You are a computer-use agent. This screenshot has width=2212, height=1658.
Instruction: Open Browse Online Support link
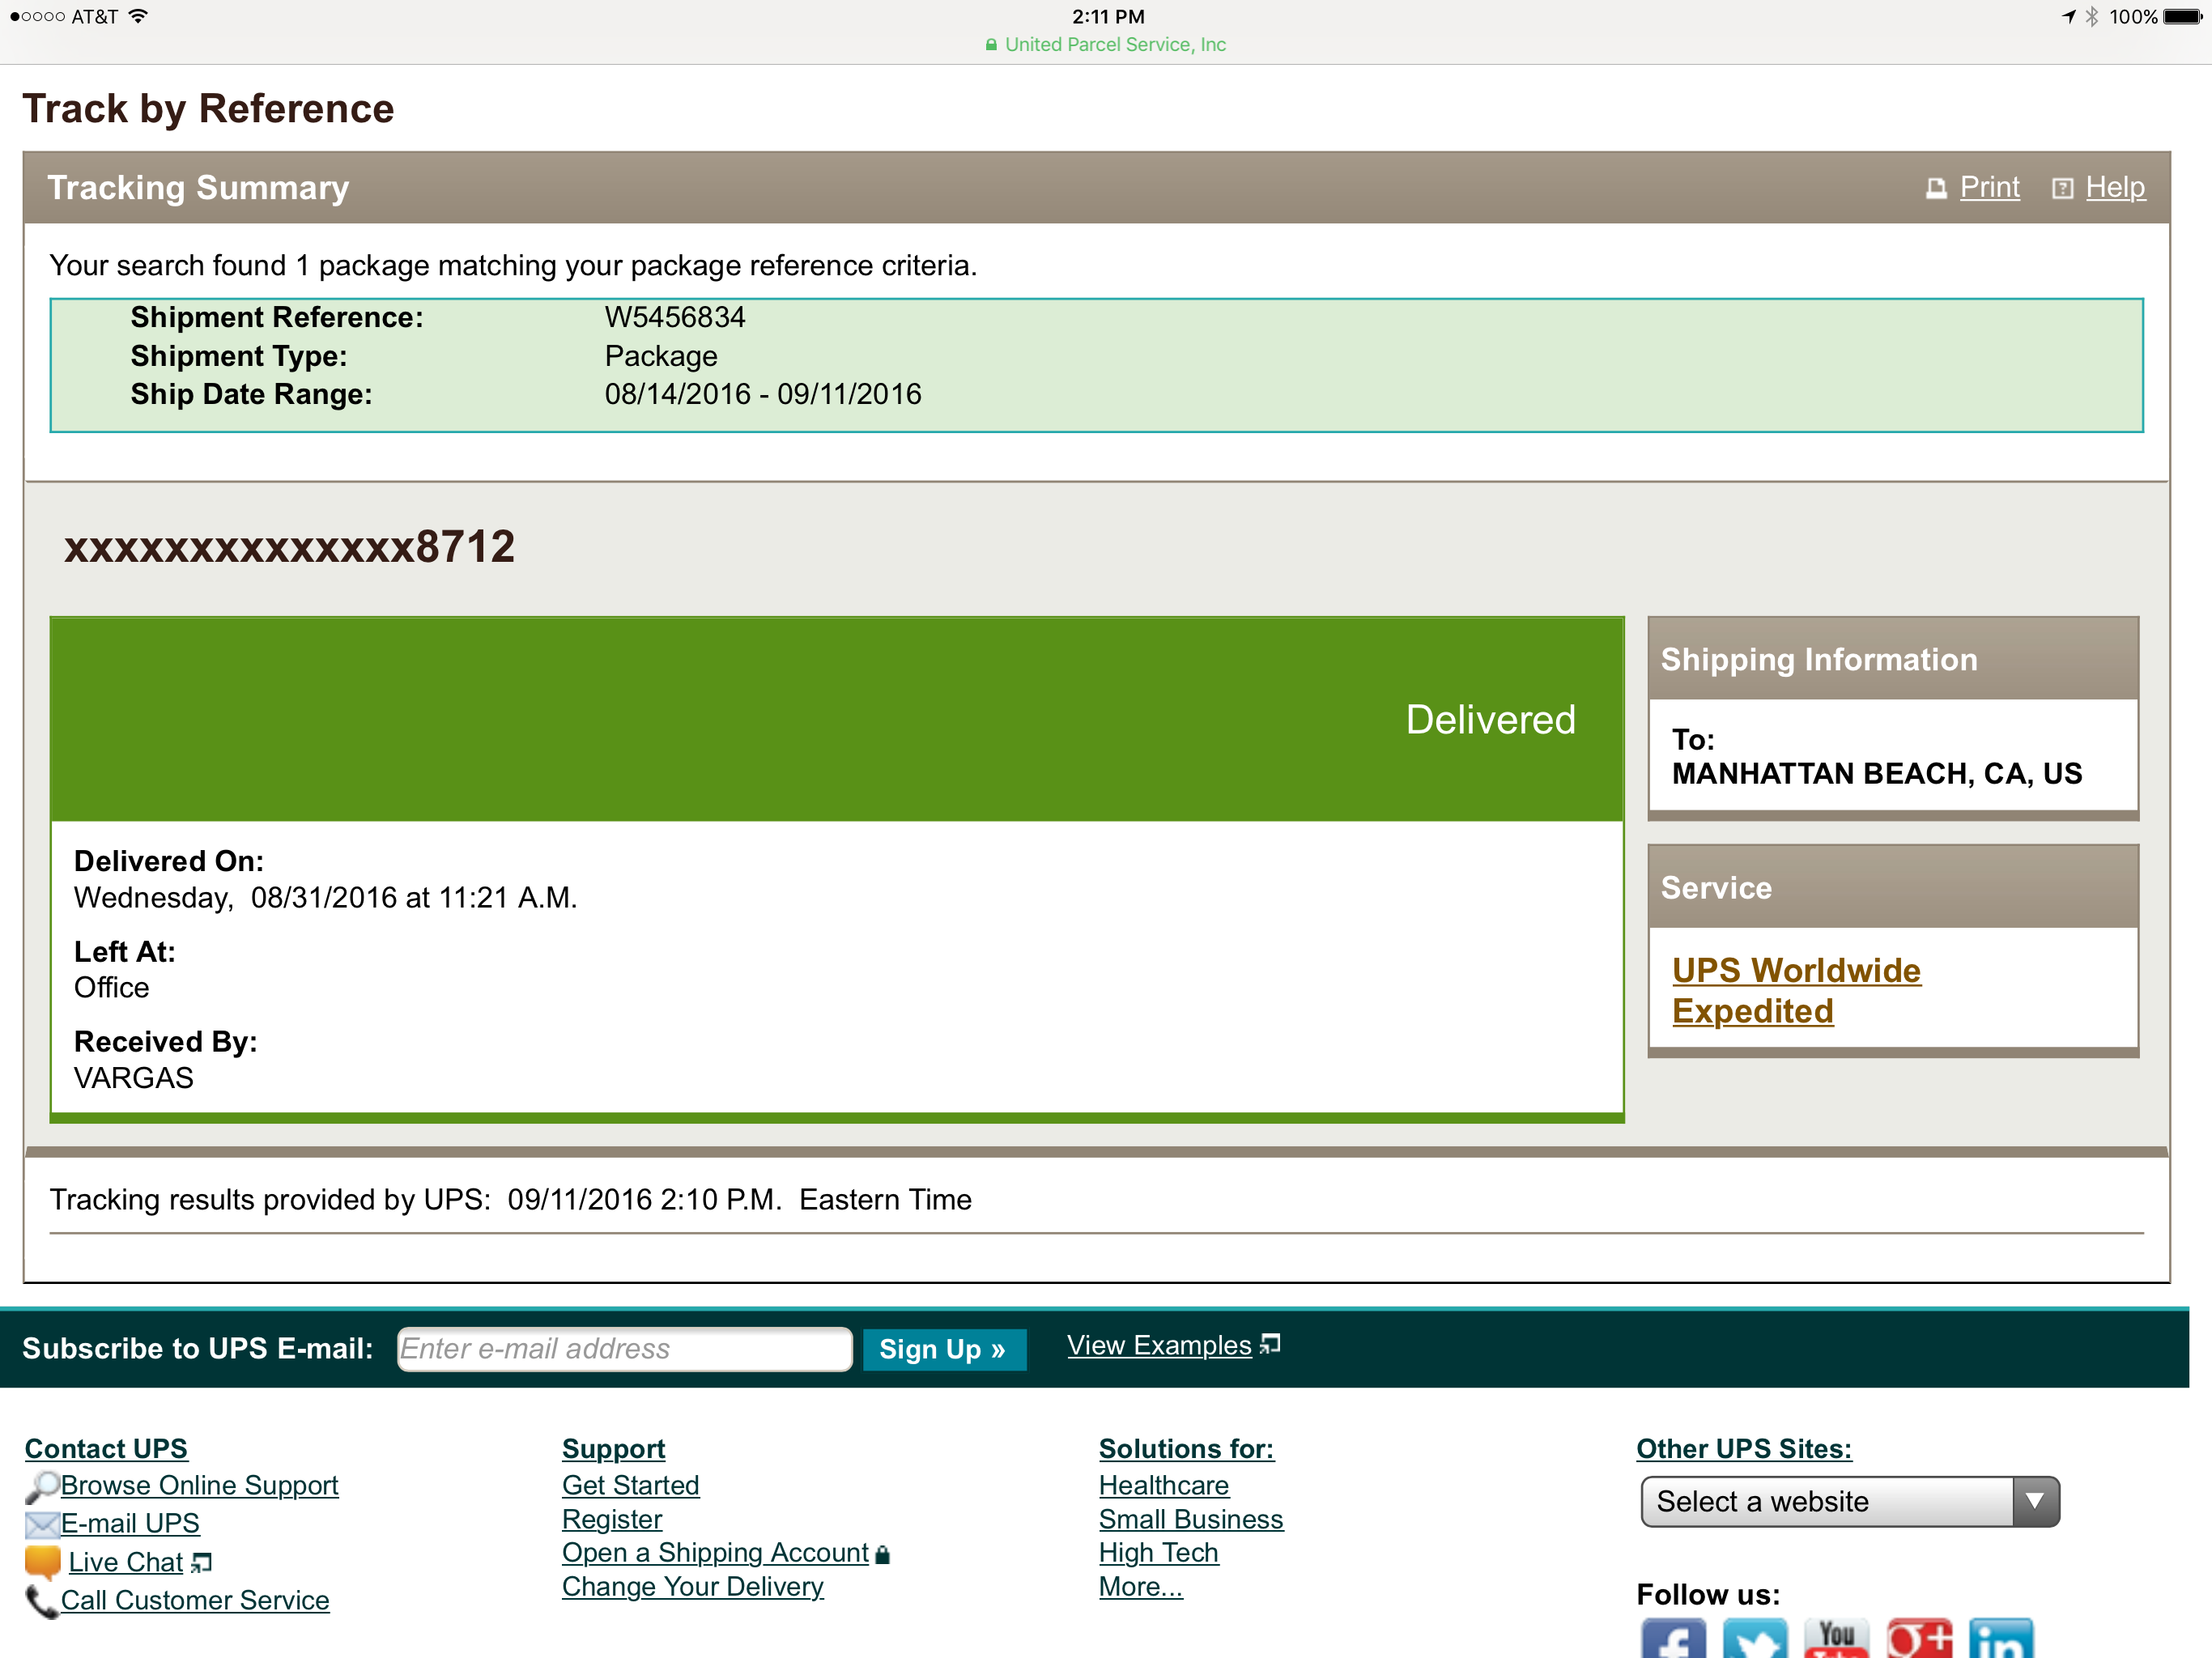point(199,1485)
